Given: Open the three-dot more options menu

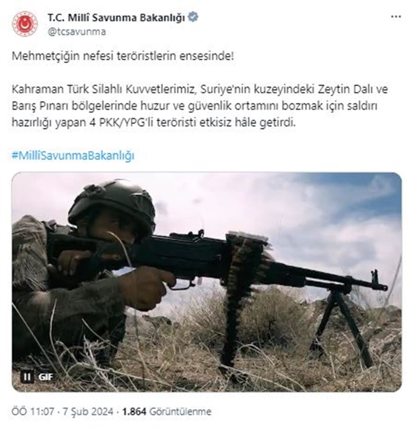Looking at the screenshot, I should click(x=396, y=17).
